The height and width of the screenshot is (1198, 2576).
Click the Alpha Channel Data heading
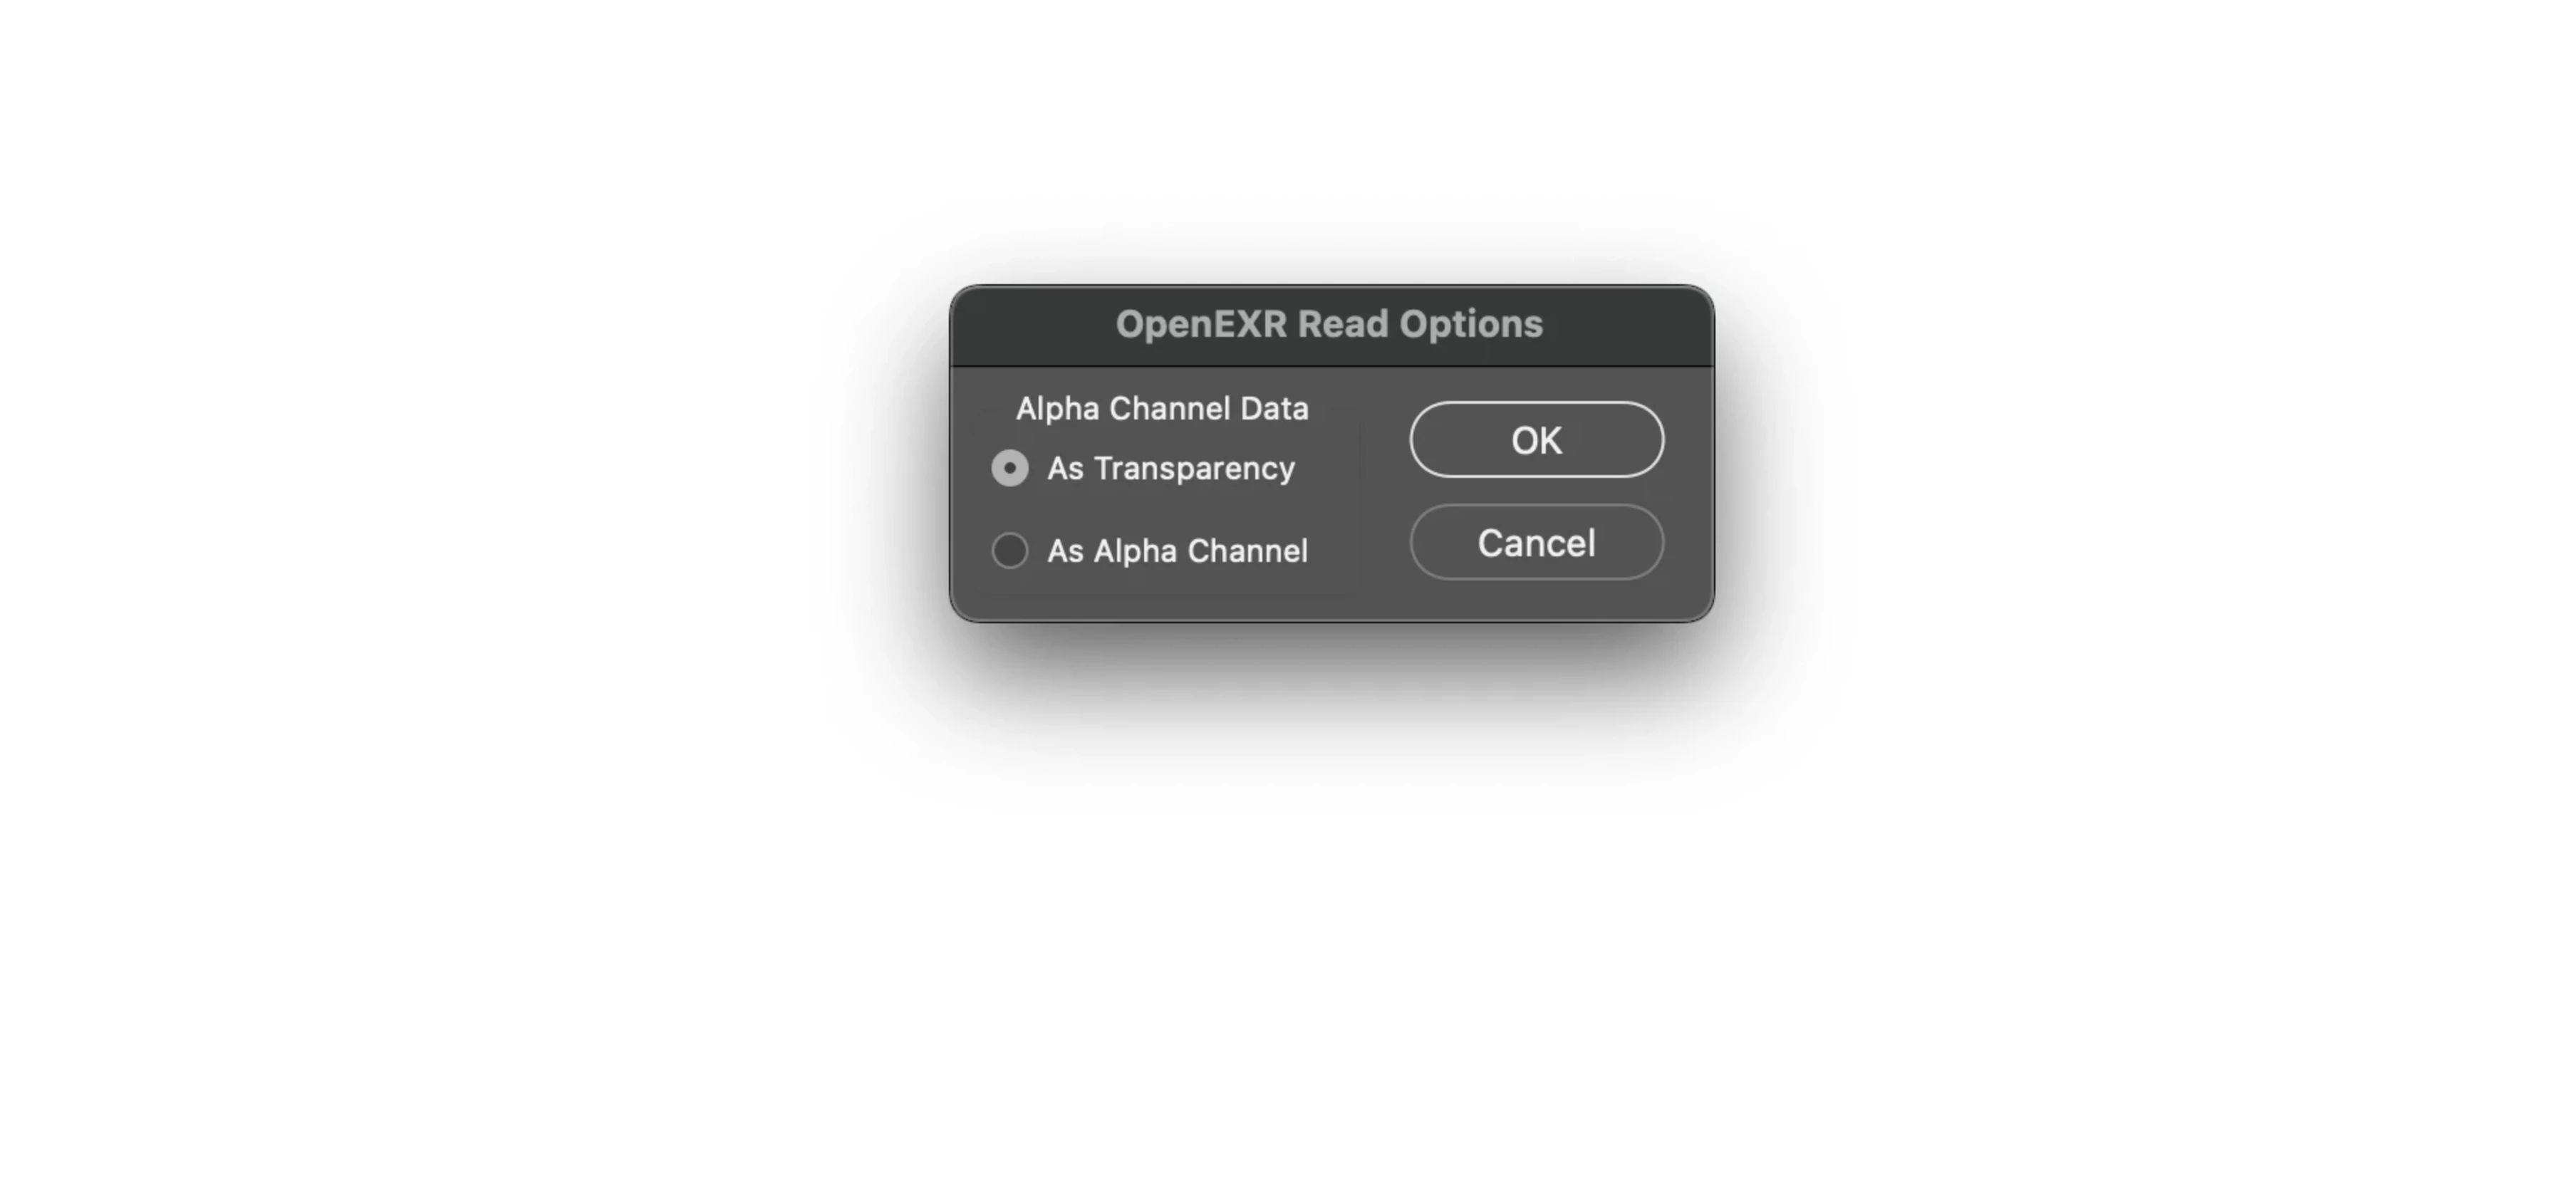1162,409
